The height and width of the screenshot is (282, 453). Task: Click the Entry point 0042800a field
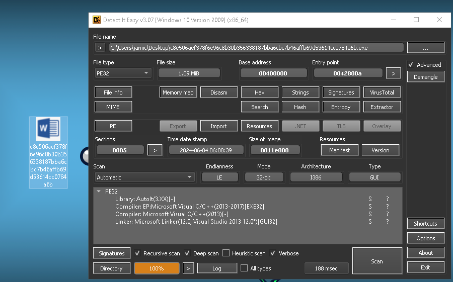[x=348, y=73]
